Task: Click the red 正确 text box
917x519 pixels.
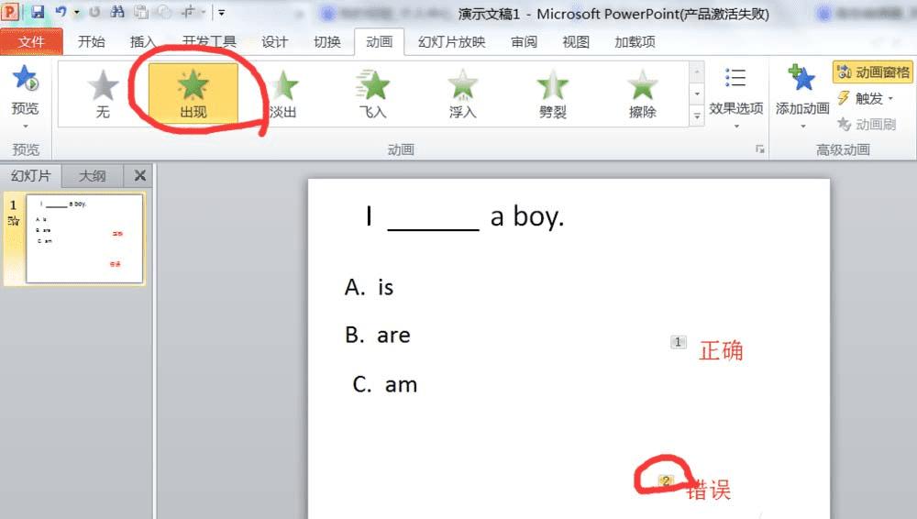Action: point(721,350)
